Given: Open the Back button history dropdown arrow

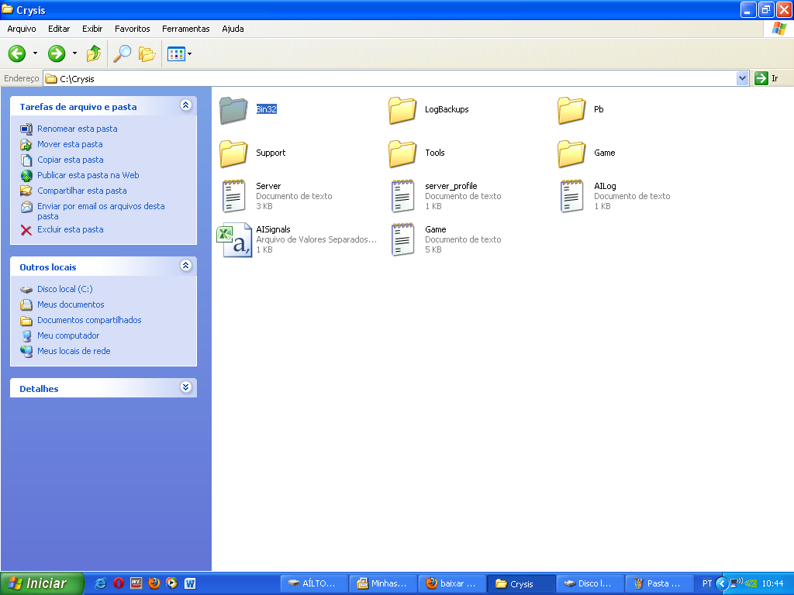Looking at the screenshot, I should tap(35, 53).
